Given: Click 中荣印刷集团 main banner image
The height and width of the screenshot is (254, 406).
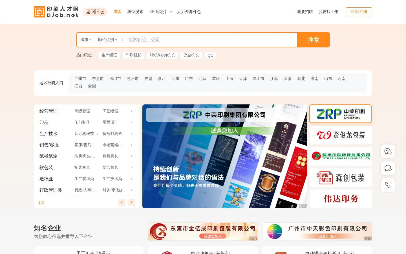Looking at the screenshot, I should [x=224, y=156].
